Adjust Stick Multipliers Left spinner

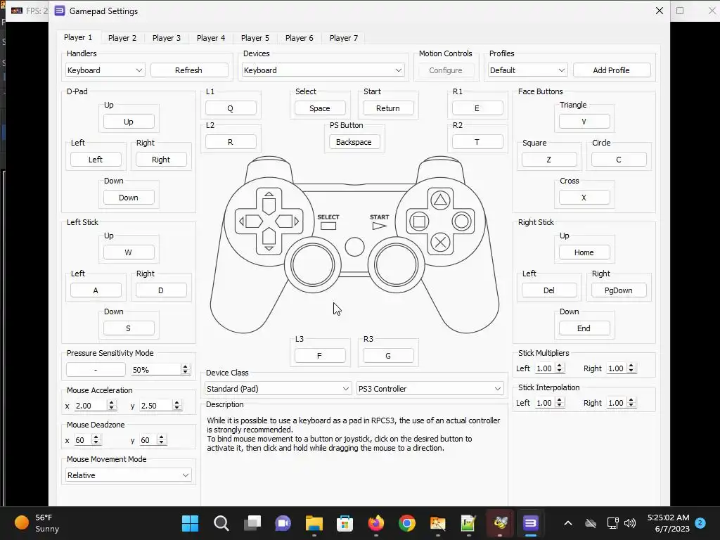(x=559, y=368)
